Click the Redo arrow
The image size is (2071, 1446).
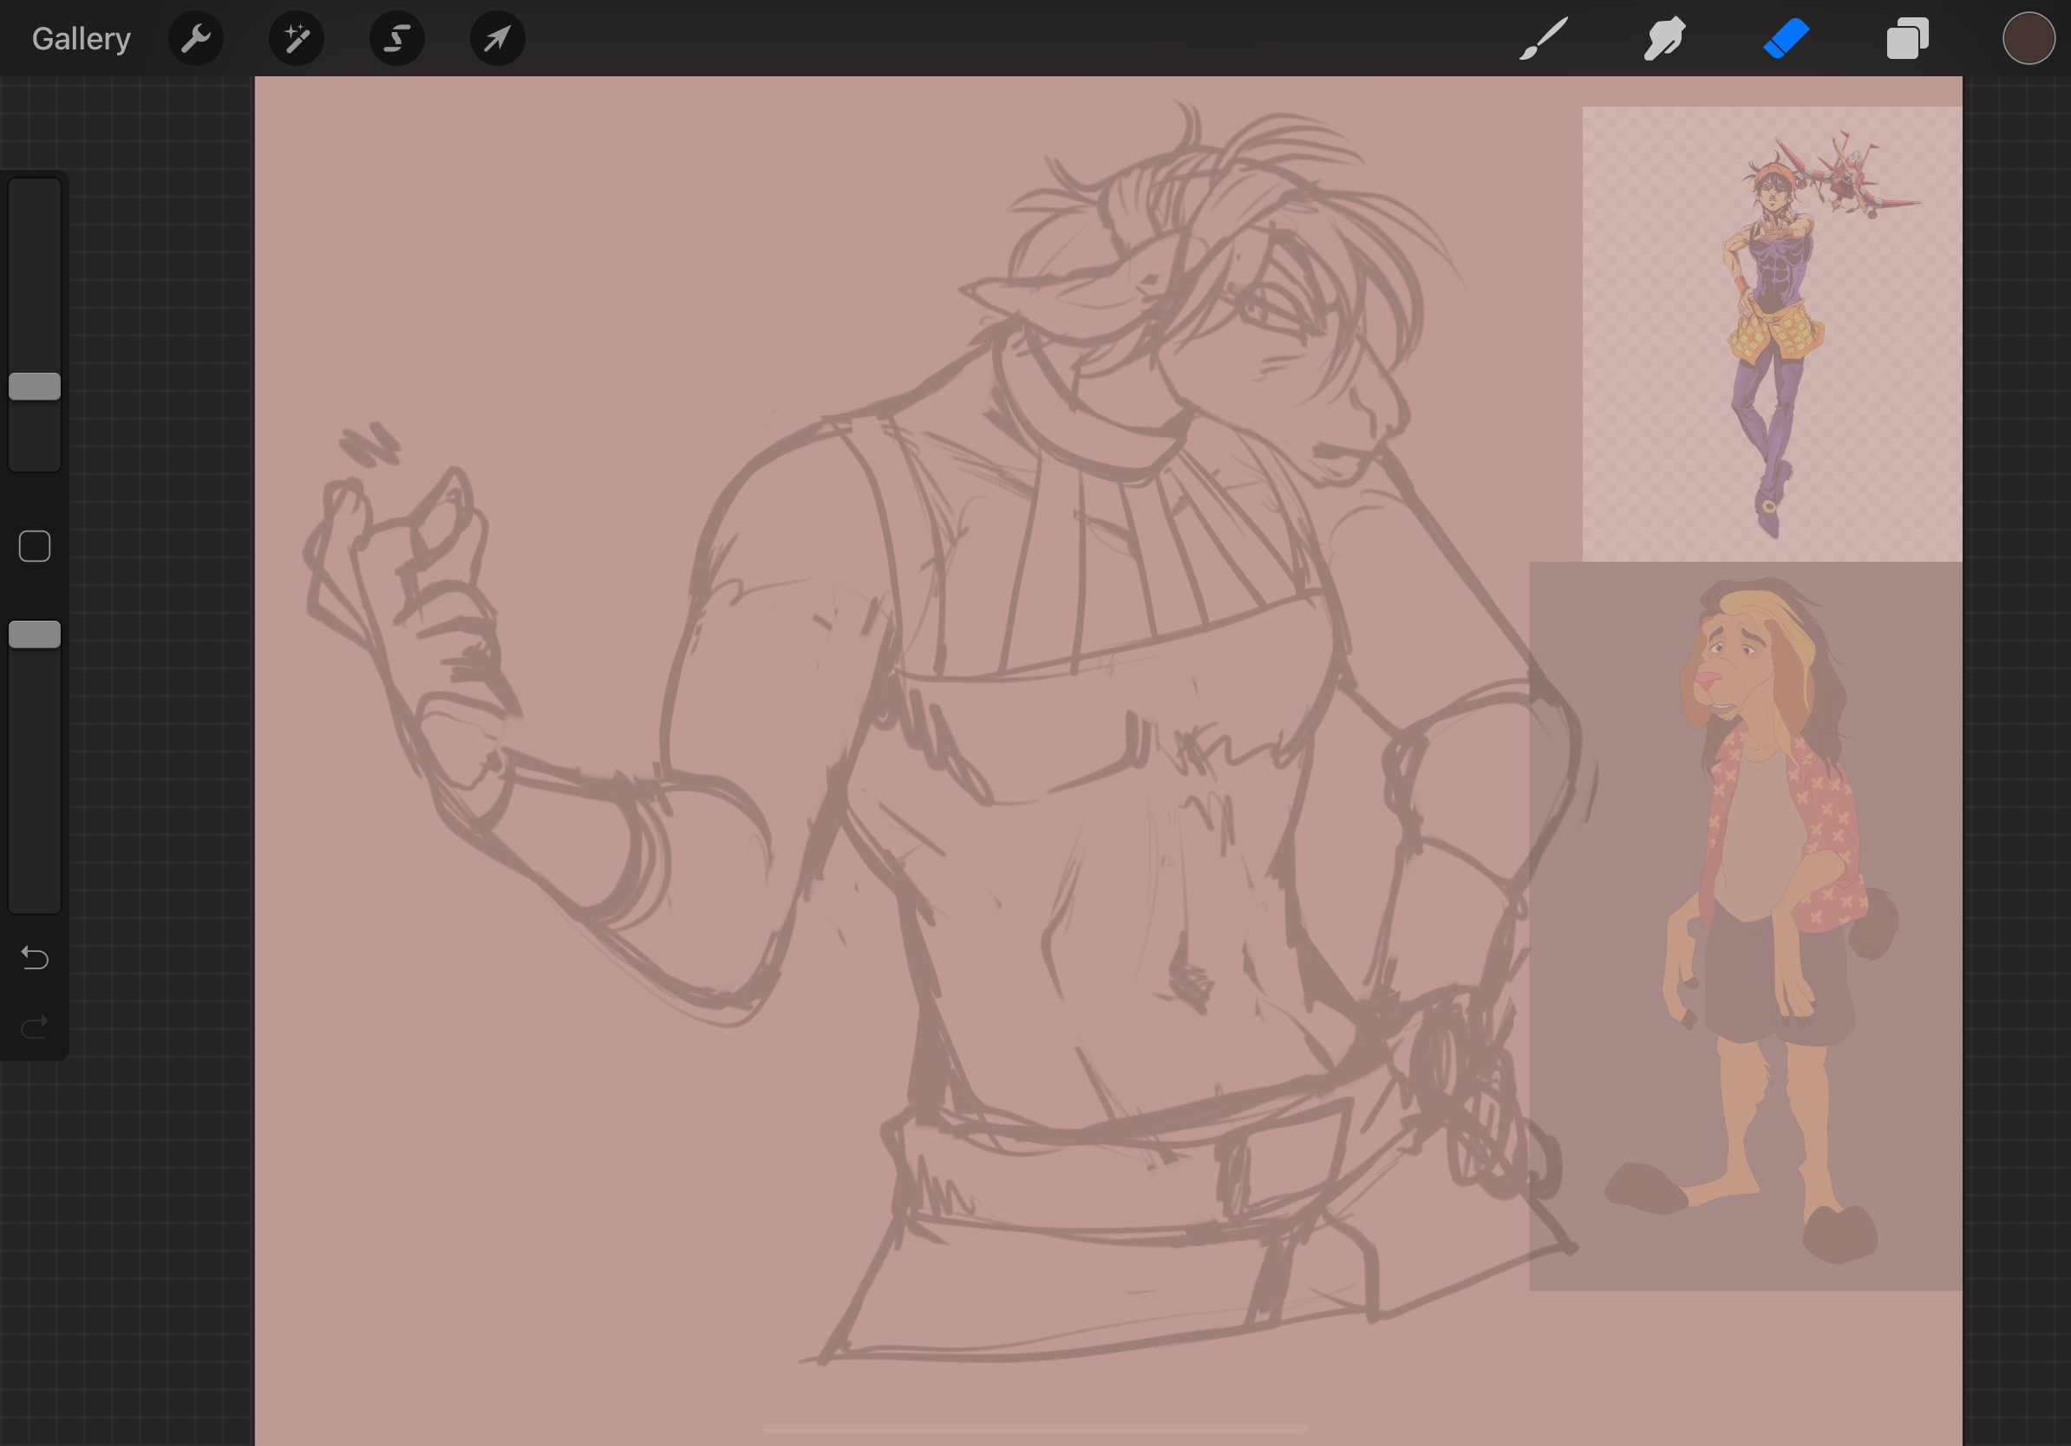point(35,1026)
